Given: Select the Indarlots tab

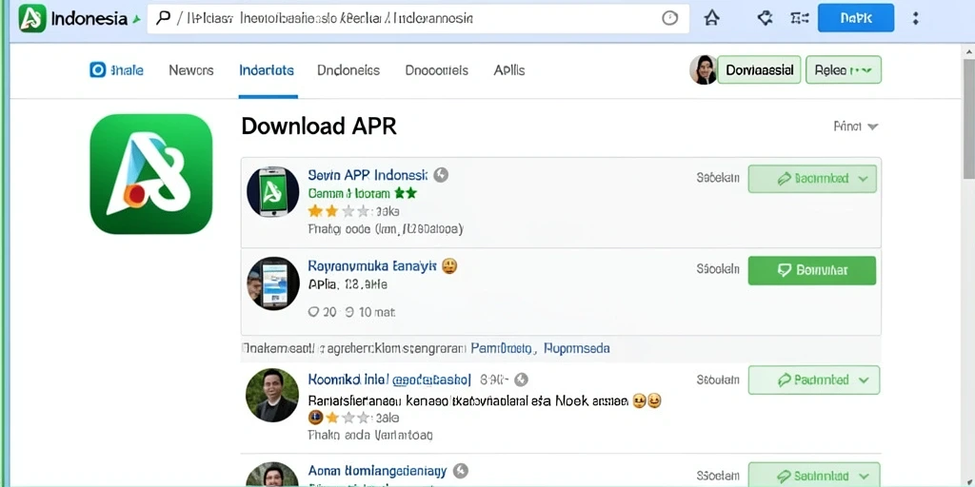Looking at the screenshot, I should pyautogui.click(x=267, y=70).
